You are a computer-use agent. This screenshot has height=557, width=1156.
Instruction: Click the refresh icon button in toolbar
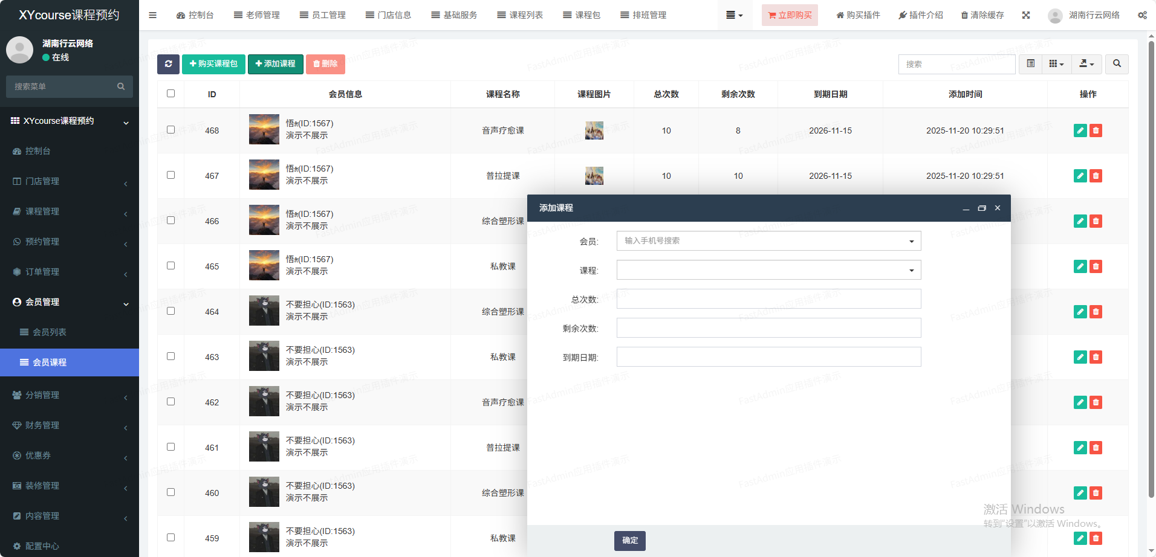[168, 64]
